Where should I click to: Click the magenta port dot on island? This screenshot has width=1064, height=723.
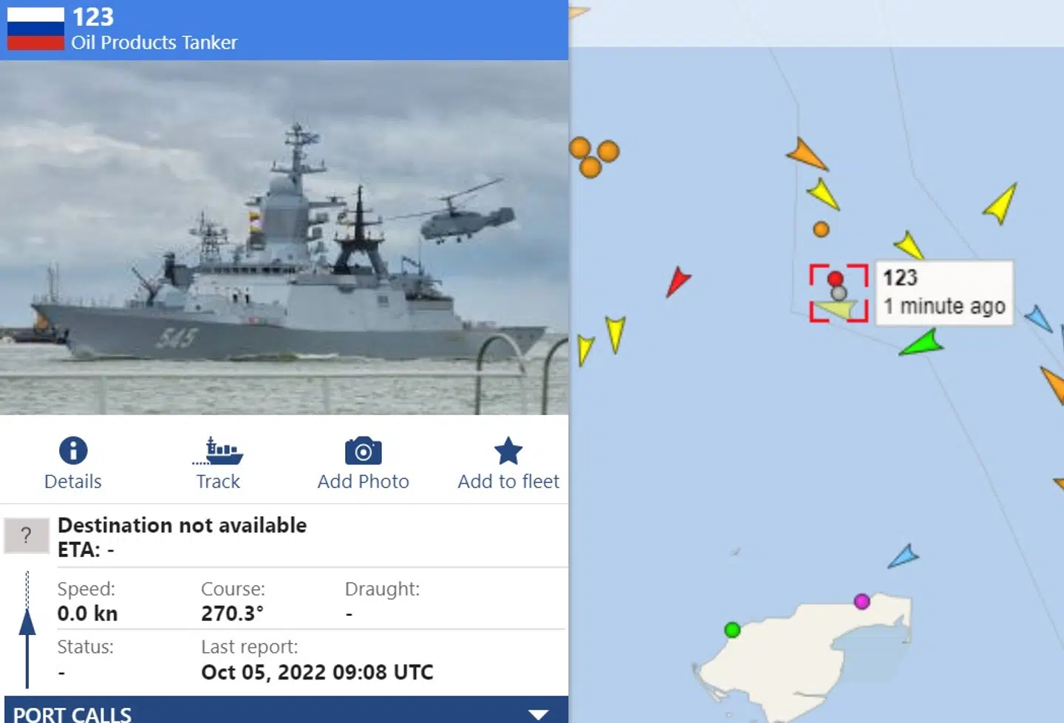pyautogui.click(x=862, y=601)
